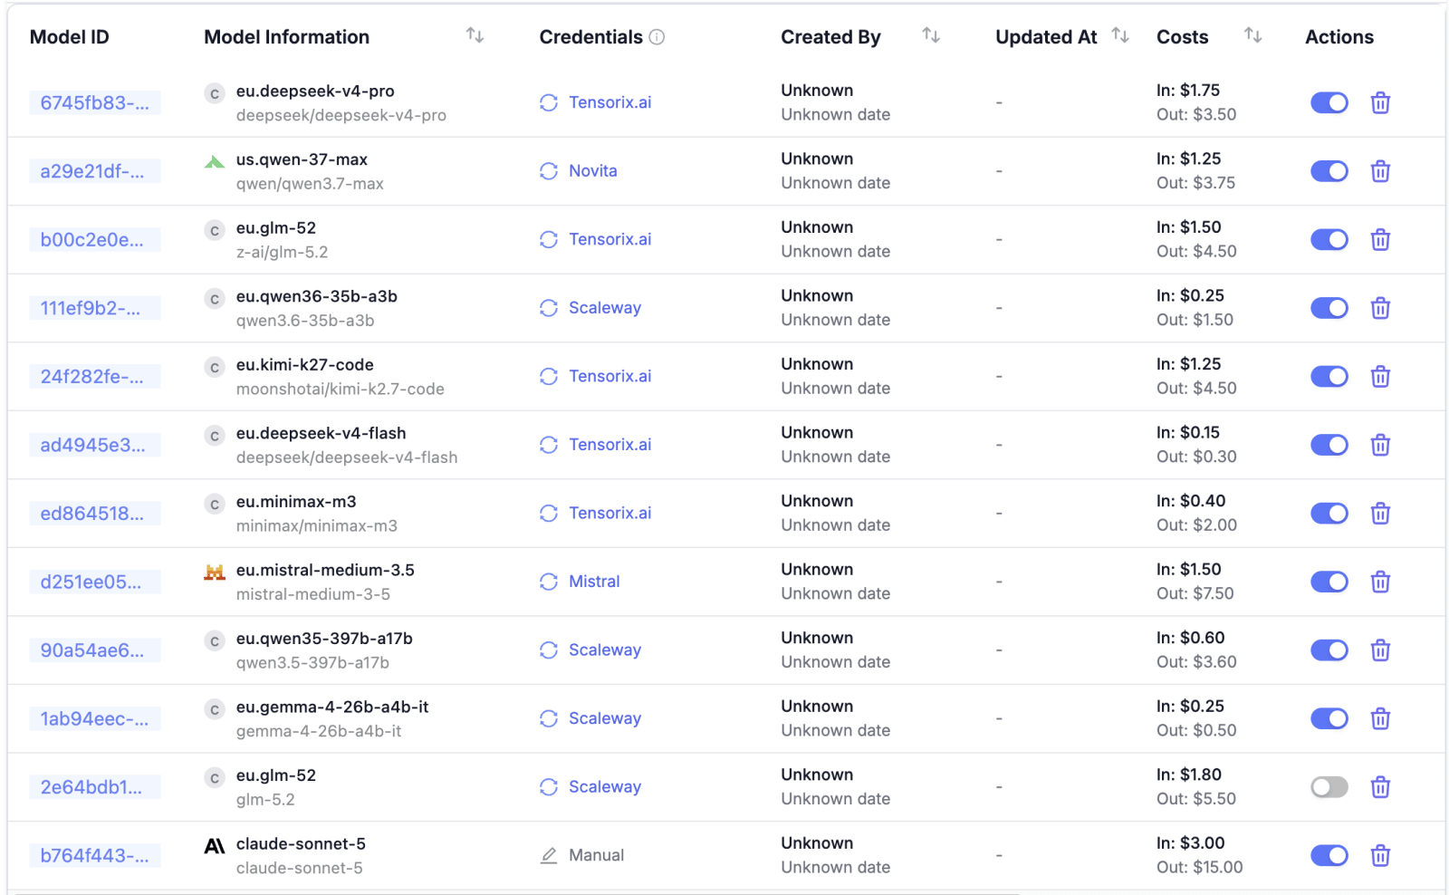Image resolution: width=1449 pixels, height=895 pixels.
Task: Delete the eu.mistral-medium-3.5 model
Action: (x=1380, y=582)
